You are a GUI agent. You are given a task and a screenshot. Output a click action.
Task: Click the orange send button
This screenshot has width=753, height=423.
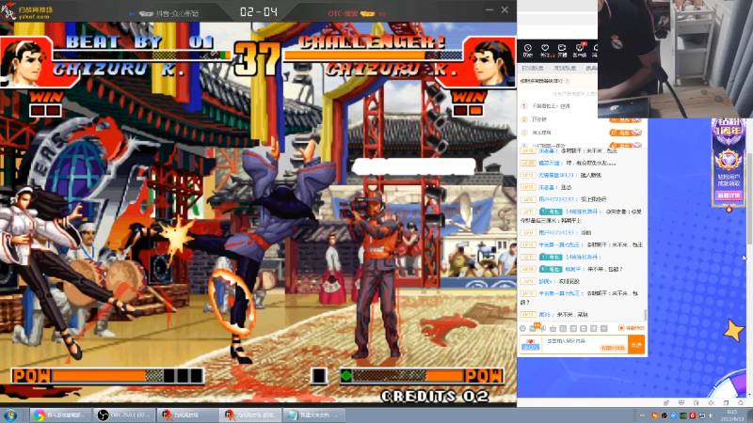(636, 345)
